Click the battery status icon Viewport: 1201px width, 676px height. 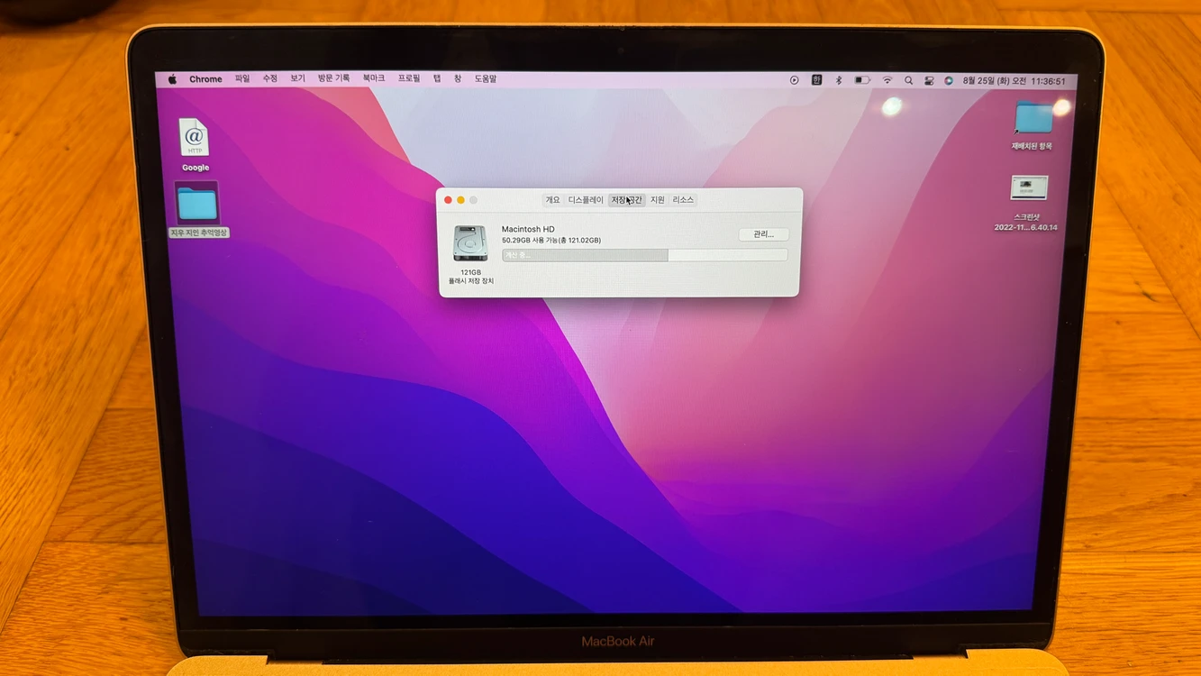tap(862, 80)
